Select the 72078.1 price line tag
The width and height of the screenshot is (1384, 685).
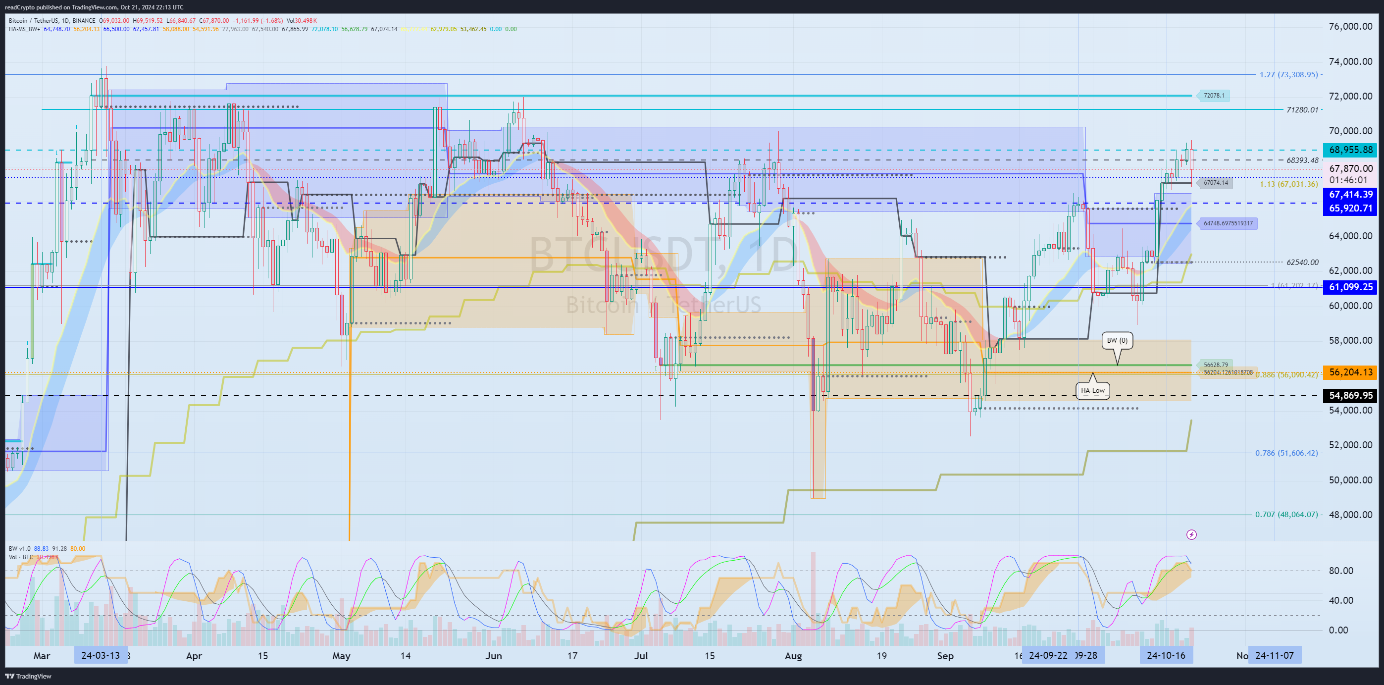tap(1214, 96)
